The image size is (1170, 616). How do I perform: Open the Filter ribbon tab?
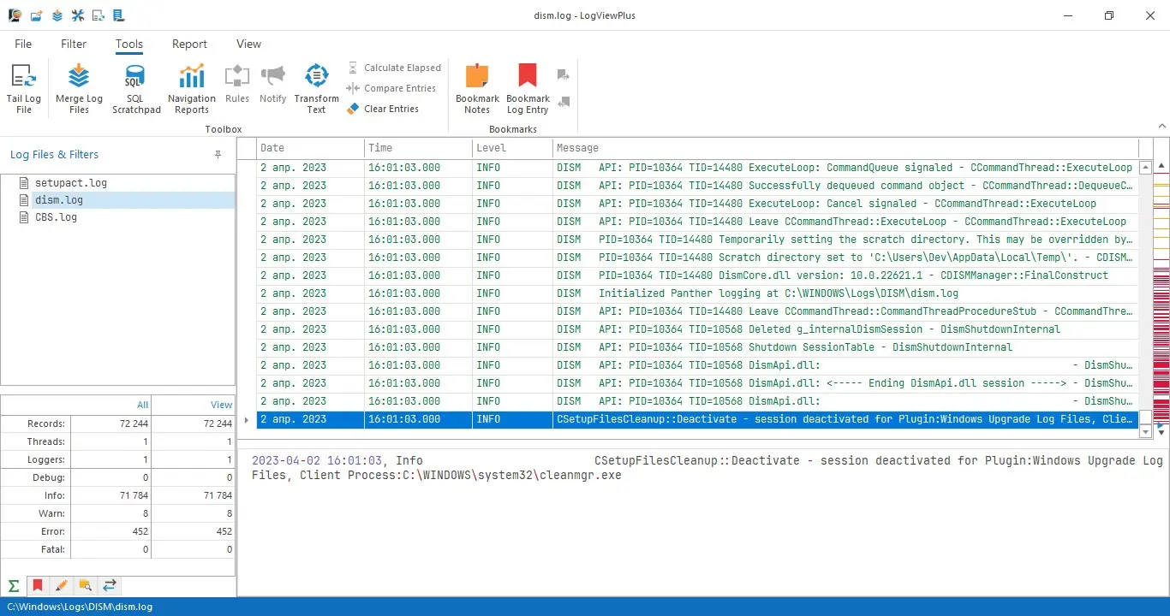pyautogui.click(x=74, y=44)
